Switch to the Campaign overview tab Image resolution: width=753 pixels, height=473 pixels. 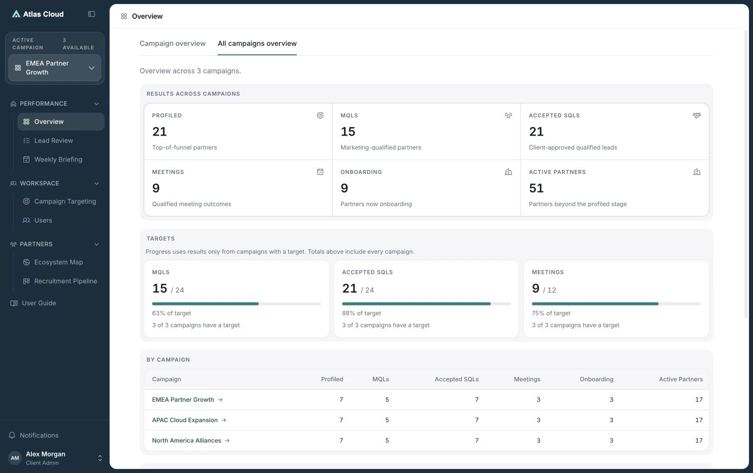coord(173,43)
